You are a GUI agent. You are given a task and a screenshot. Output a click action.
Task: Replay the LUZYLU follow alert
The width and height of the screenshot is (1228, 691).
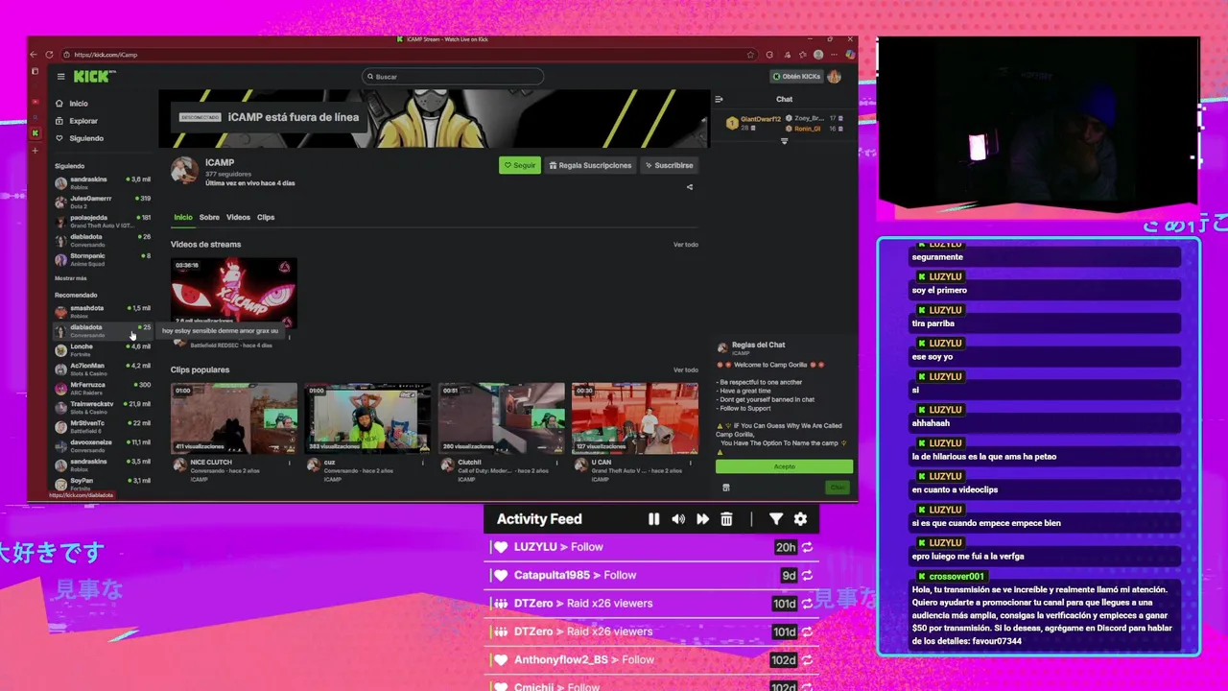808,547
